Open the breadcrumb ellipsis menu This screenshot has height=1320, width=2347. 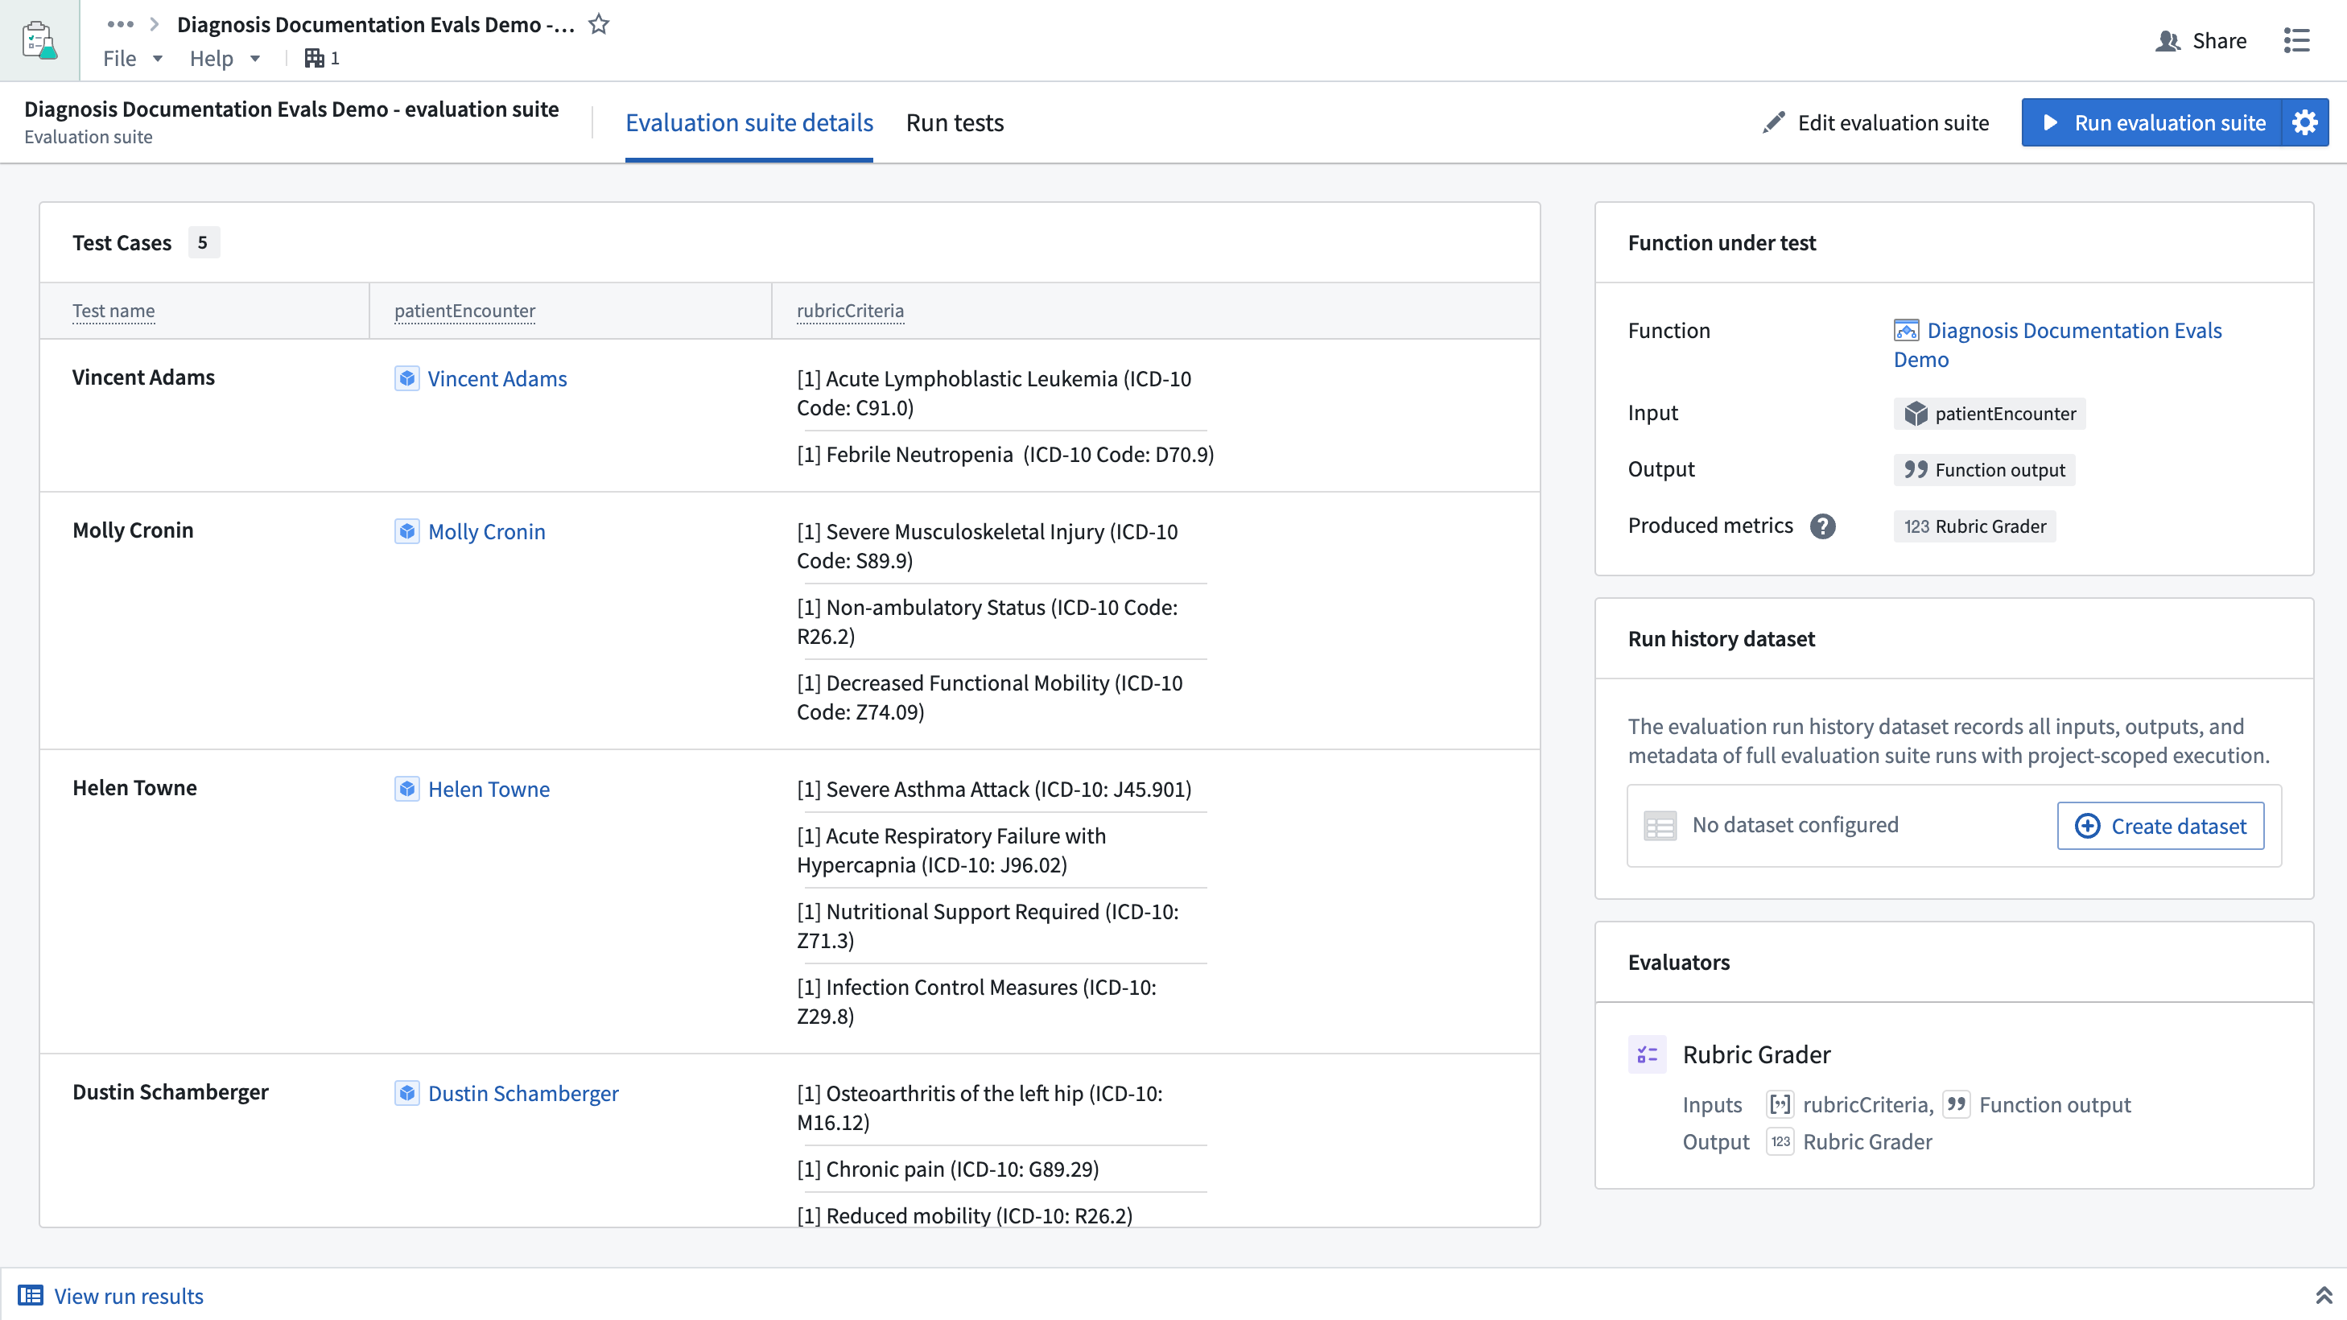point(120,25)
